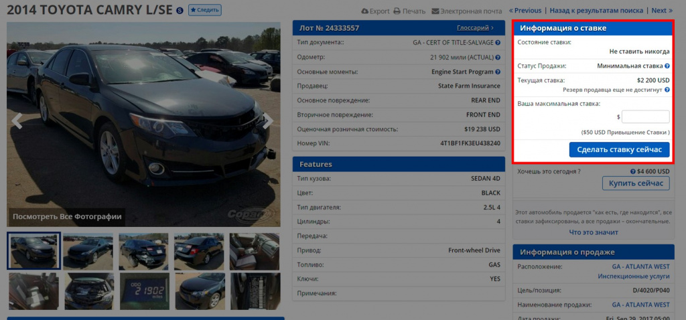The height and width of the screenshot is (320, 686).
Task: Click help icon next to odometer ACTUAL
Action: coord(498,58)
